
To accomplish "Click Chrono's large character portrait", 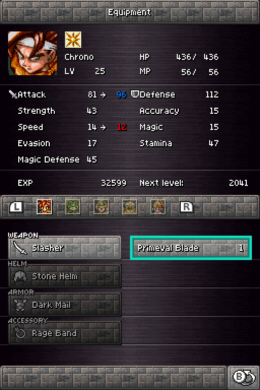I will (32, 53).
